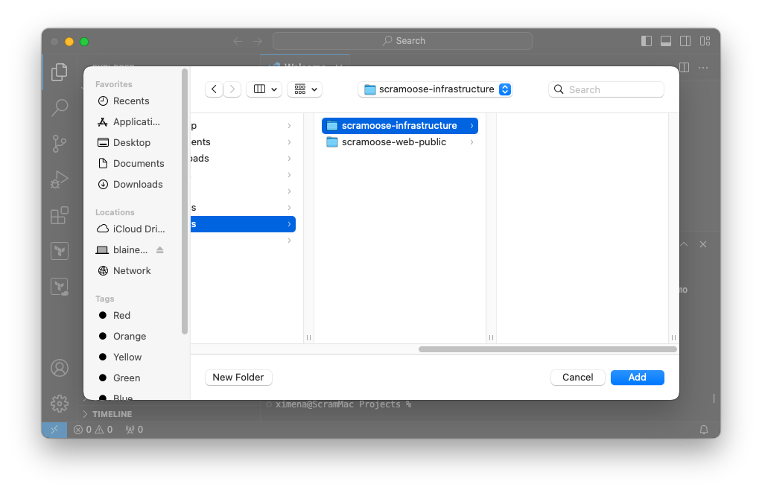Open the group-by options dropdown
The width and height of the screenshot is (762, 493).
(x=305, y=89)
